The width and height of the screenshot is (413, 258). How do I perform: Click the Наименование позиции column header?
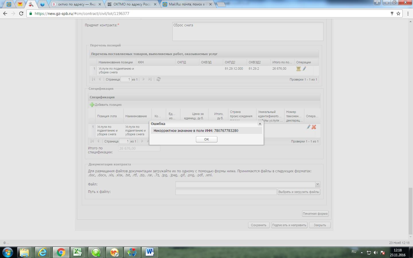pyautogui.click(x=116, y=62)
